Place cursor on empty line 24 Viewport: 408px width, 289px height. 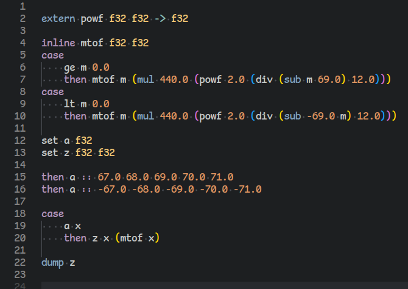click(183, 285)
